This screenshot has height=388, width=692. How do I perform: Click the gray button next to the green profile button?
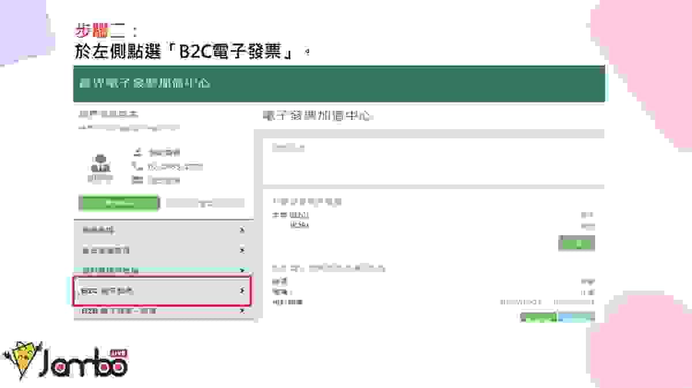[x=205, y=203]
